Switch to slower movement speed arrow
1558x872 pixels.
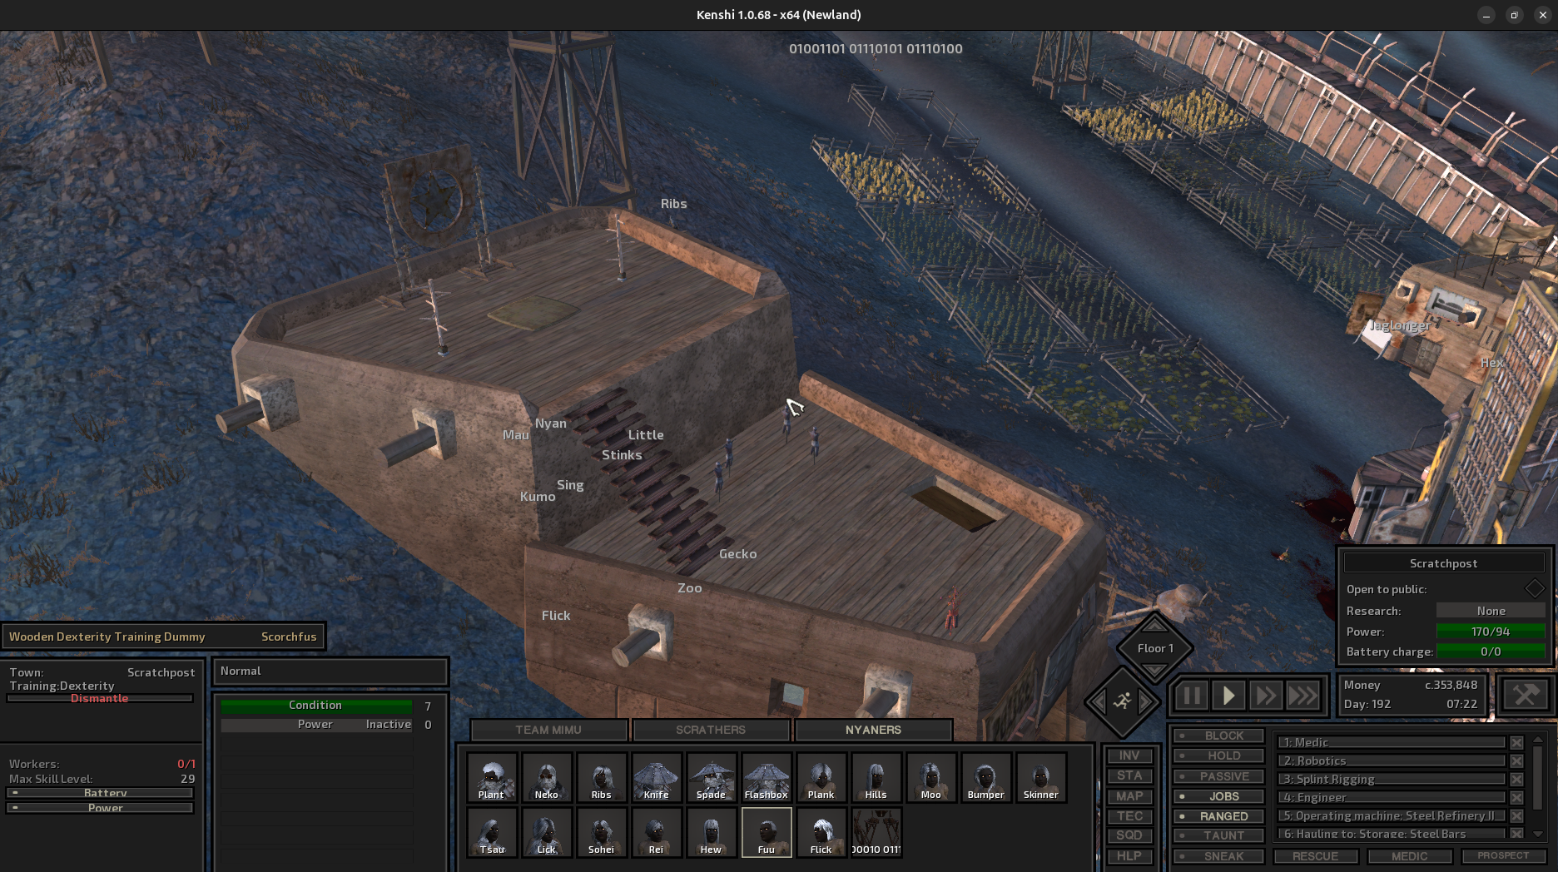click(1098, 702)
